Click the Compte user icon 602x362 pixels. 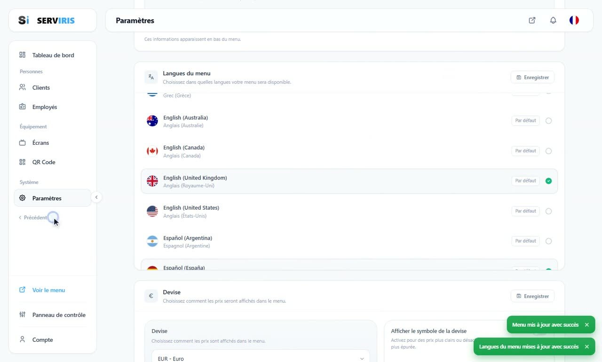[22, 339]
